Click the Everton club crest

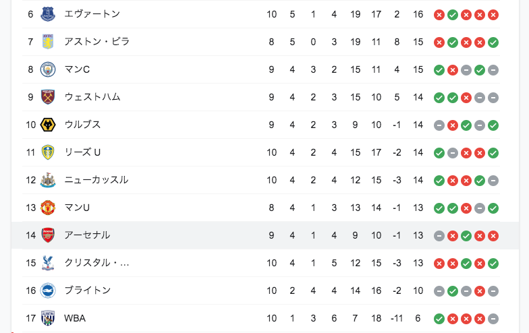[x=48, y=14]
